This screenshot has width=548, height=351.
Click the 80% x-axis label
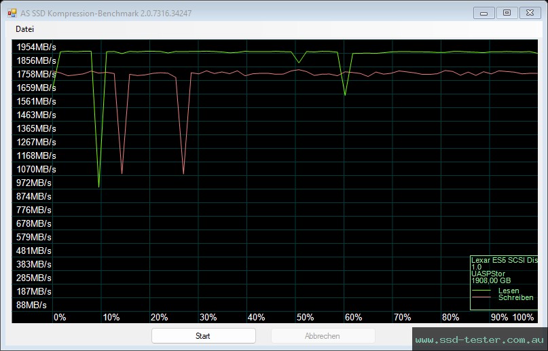click(451, 318)
